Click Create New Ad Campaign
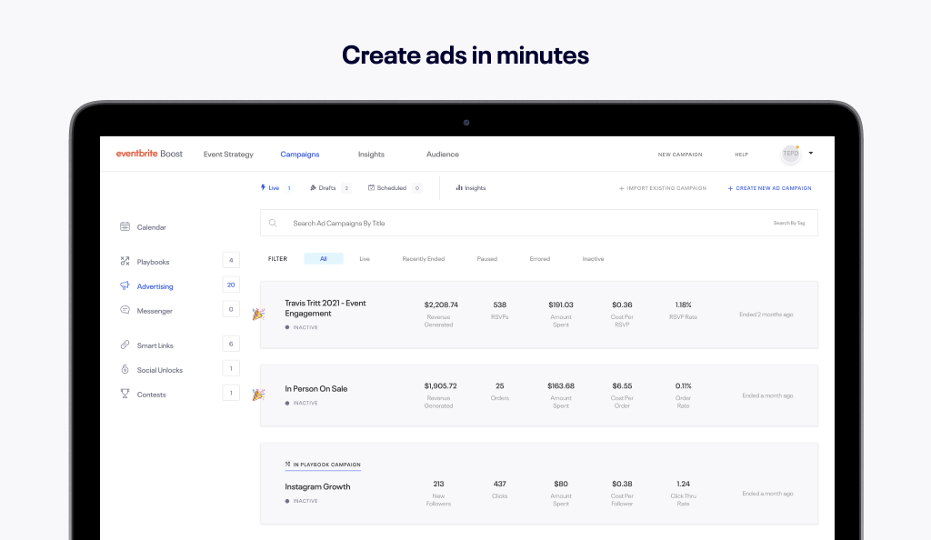This screenshot has height=540, width=931. (769, 188)
